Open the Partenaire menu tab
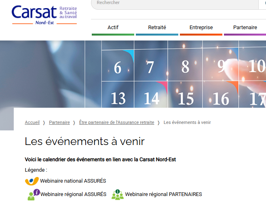The image size is (266, 211). [245, 28]
